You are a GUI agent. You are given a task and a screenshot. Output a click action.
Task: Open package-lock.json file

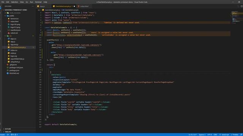coord(16,68)
